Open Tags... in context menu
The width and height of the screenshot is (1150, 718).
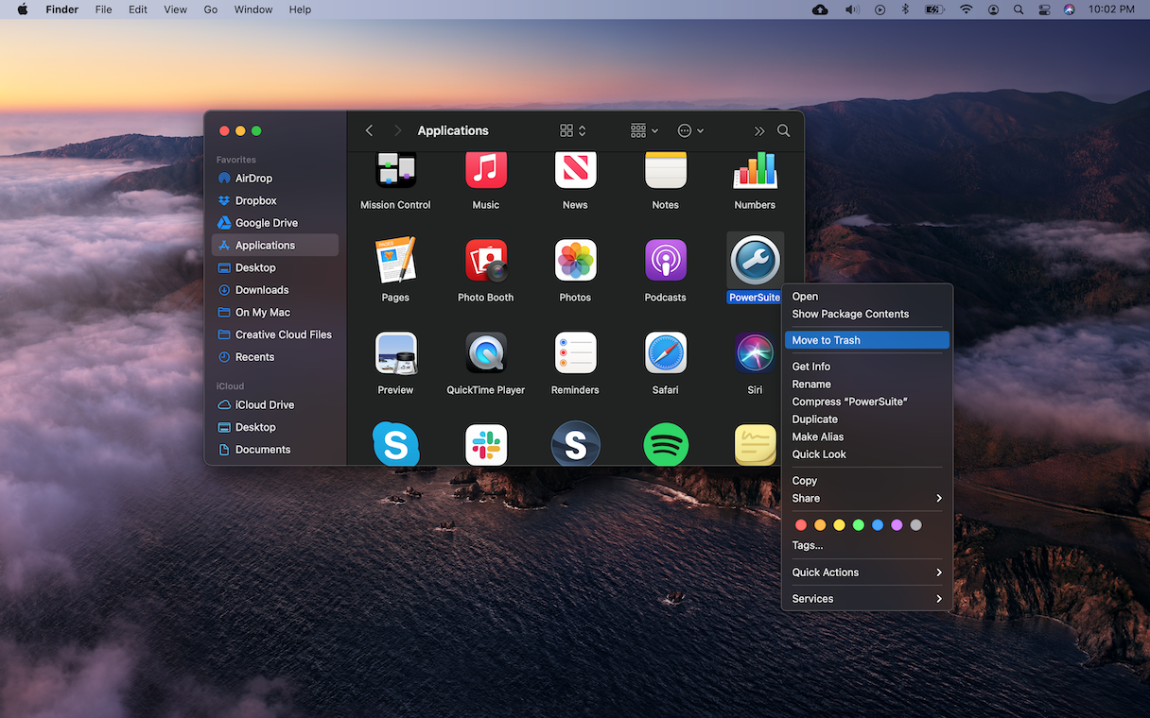[x=867, y=545]
